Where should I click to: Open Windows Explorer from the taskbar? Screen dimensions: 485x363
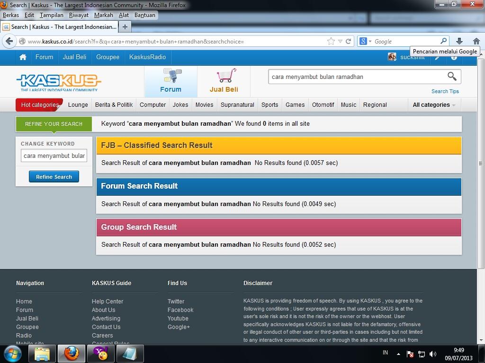click(x=42, y=354)
